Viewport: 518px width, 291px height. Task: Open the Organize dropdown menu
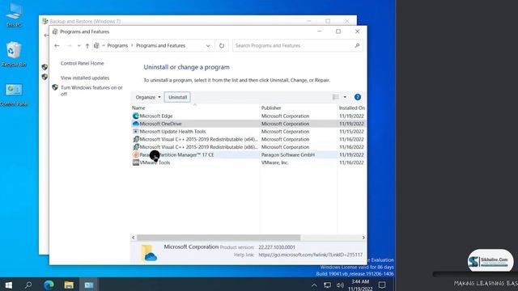coord(148,97)
